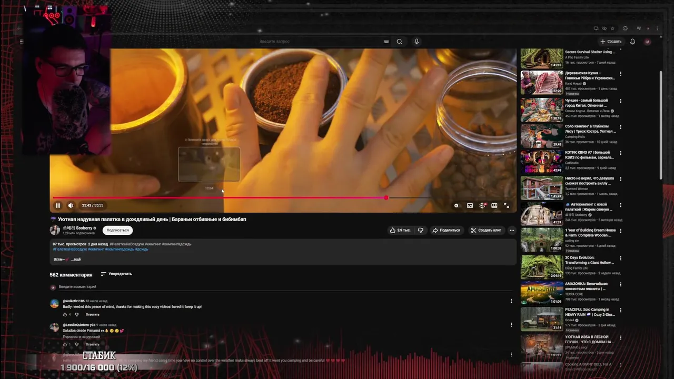Open Соло Кемпинг в Глубоком Лесу thumbnail
Screen dimensions: 674x379
[542, 135]
